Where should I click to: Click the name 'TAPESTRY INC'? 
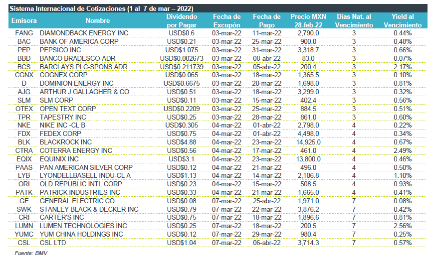63,118
